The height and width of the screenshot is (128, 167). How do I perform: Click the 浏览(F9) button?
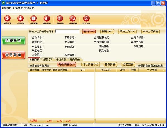(x=107, y=32)
